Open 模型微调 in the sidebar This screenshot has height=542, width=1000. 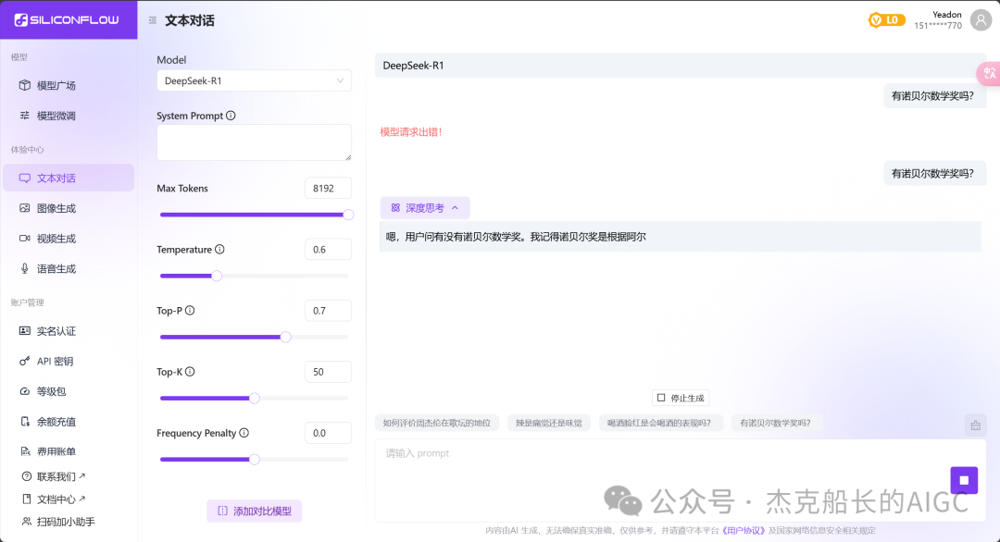tap(69, 116)
